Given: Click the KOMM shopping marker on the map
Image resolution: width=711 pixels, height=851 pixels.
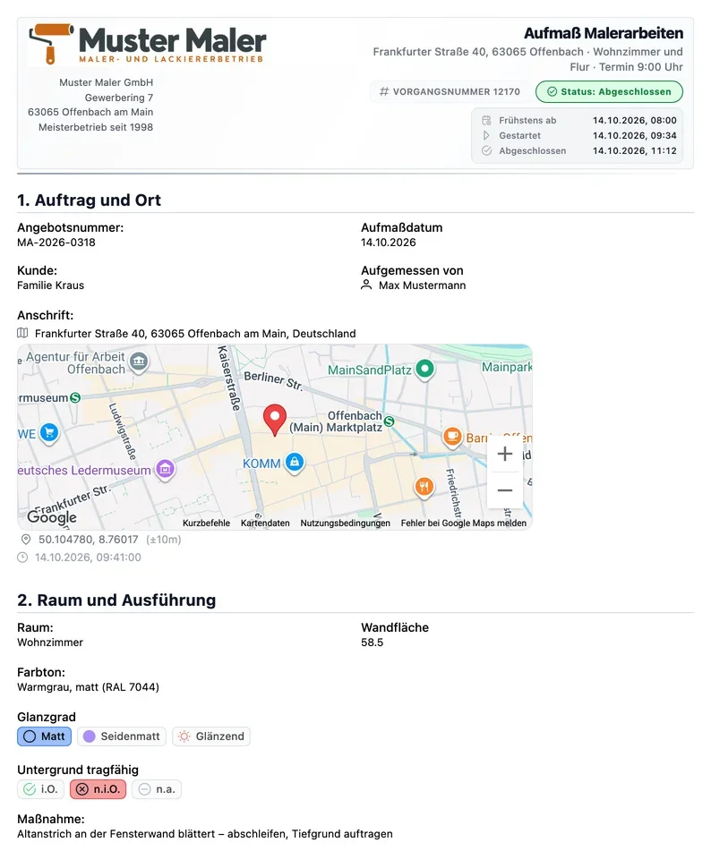Looking at the screenshot, I should click(x=295, y=463).
